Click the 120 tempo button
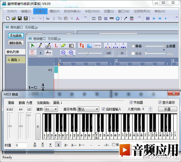Screen dimensions: 181x162 108,53
